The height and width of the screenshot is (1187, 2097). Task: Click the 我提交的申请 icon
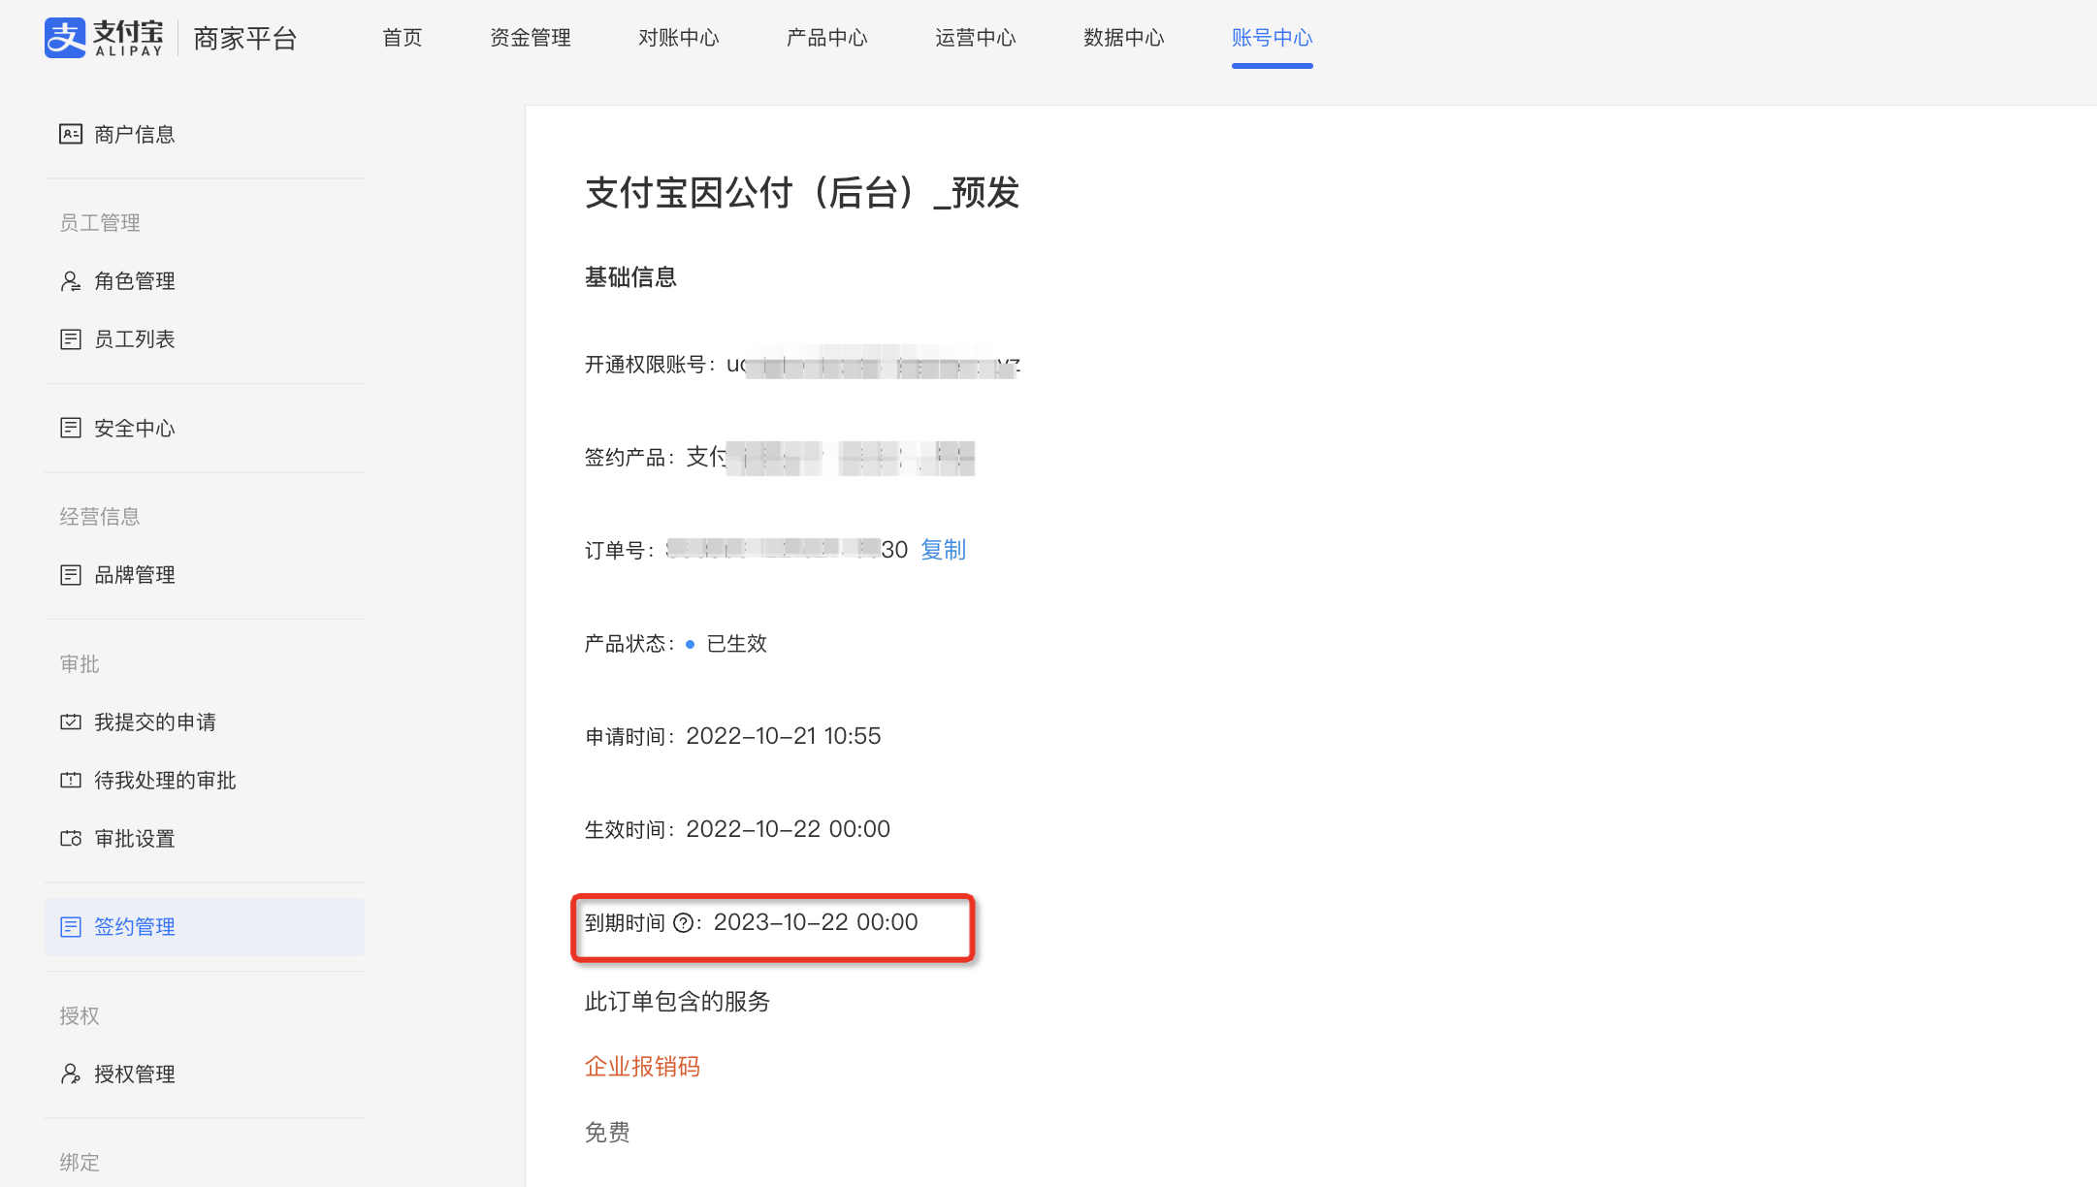(71, 722)
